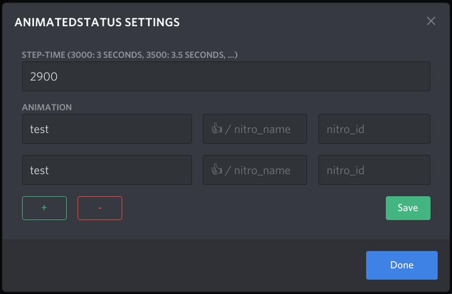Click the 'AnimatedStatus Settings' title heading
The image size is (452, 294).
click(97, 22)
